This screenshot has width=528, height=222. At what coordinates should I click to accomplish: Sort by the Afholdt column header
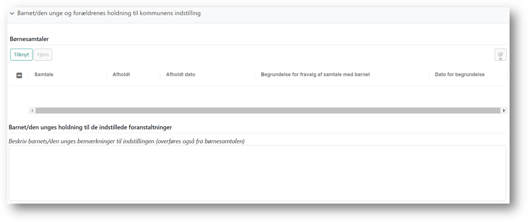pyautogui.click(x=121, y=75)
